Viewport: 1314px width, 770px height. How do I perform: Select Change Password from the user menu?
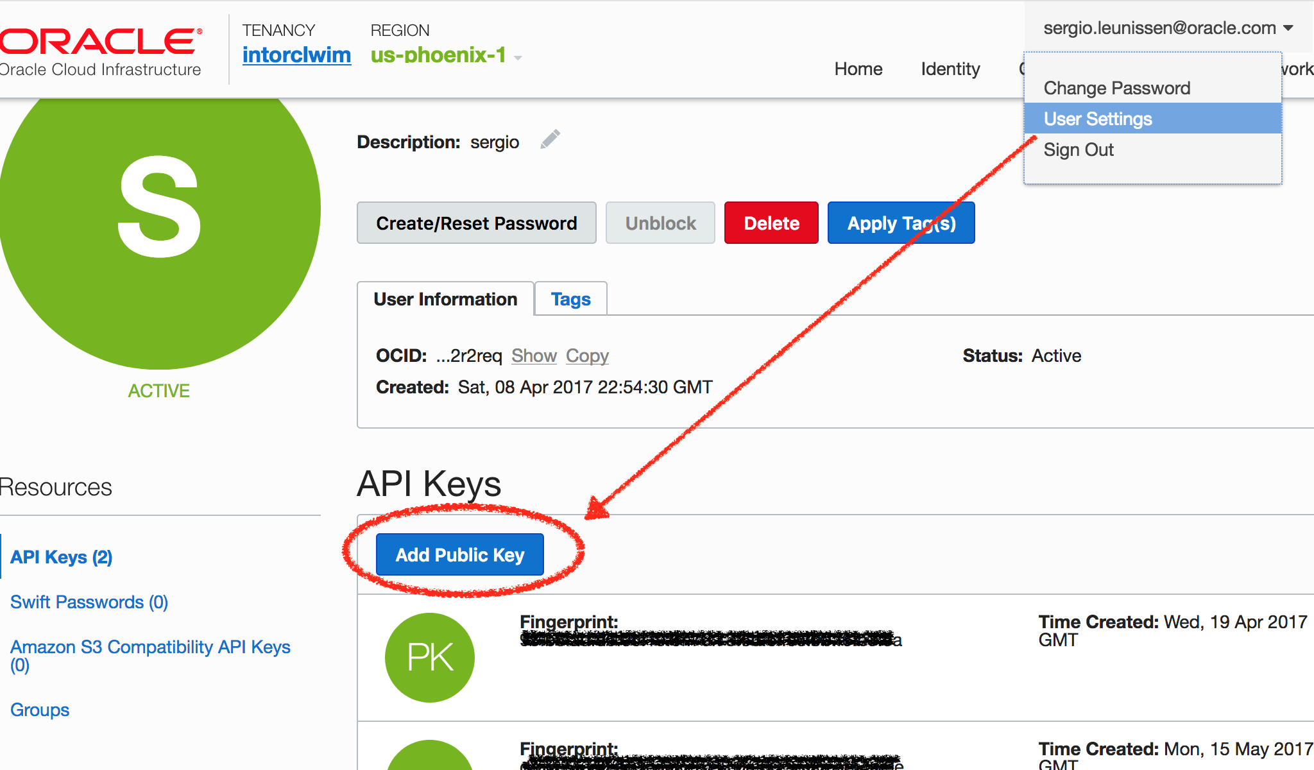click(x=1116, y=88)
